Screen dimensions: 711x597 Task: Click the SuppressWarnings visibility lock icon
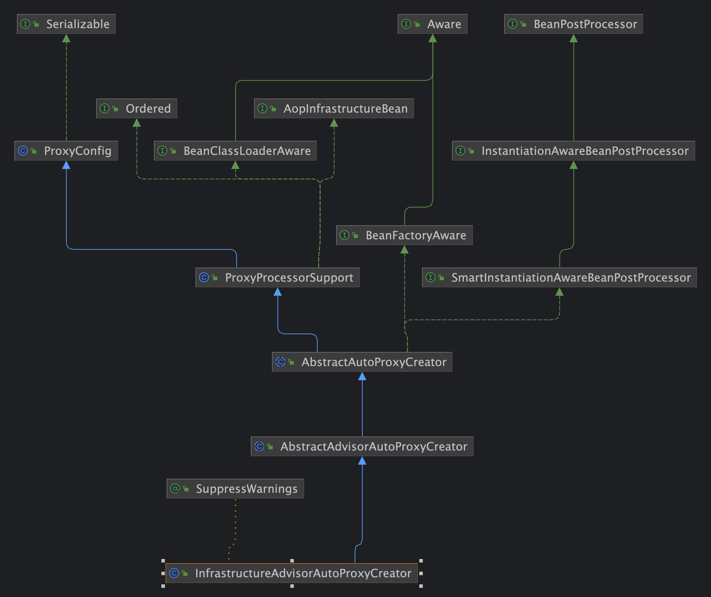186,489
